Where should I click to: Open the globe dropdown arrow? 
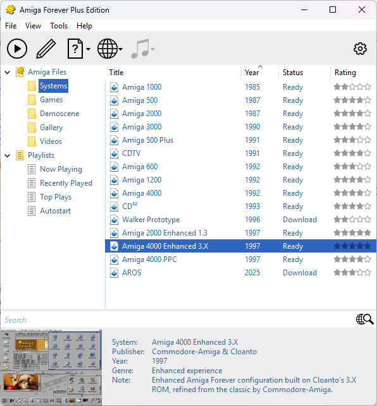(120, 49)
